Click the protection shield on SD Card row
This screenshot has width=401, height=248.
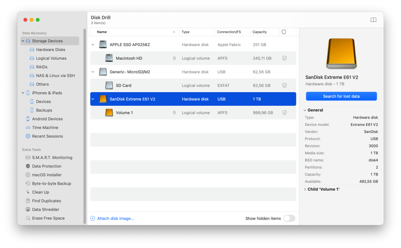(x=284, y=85)
